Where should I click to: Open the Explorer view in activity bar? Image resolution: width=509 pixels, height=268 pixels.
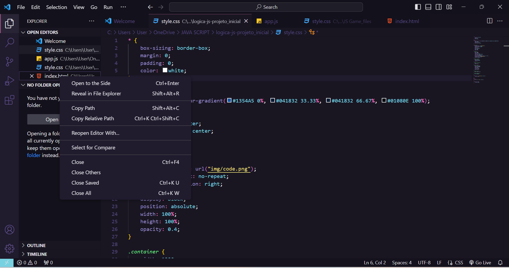10,24
